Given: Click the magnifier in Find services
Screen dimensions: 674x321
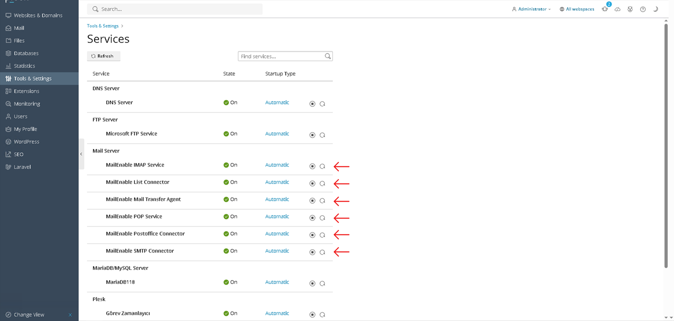Looking at the screenshot, I should click(328, 56).
